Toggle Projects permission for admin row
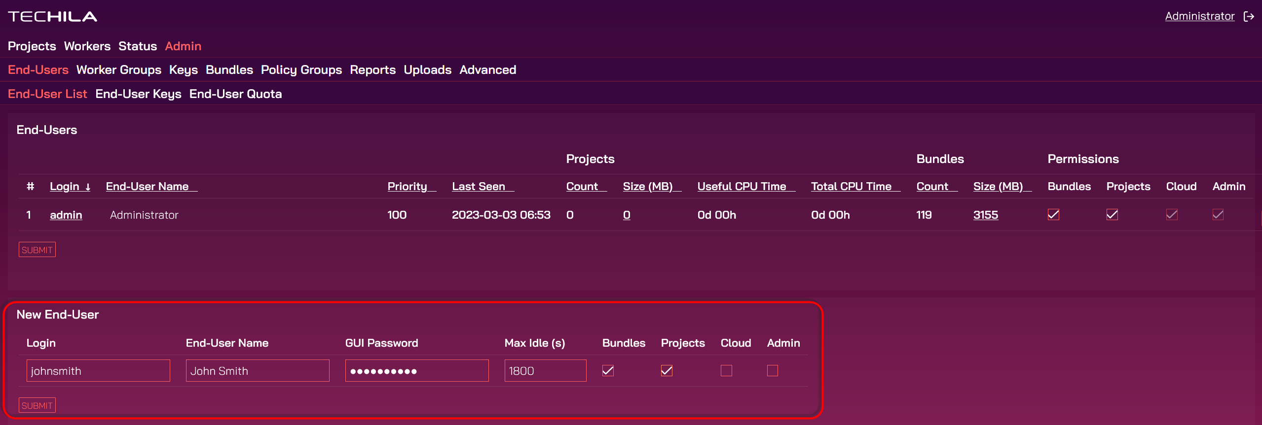 [1112, 215]
